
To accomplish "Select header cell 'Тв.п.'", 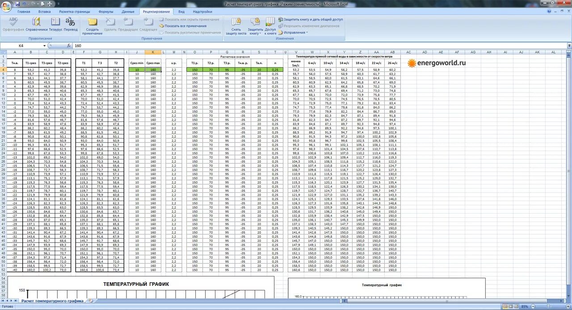I will [x=259, y=63].
